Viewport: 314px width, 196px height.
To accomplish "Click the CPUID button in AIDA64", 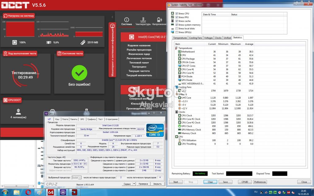I will coord(245,182).
